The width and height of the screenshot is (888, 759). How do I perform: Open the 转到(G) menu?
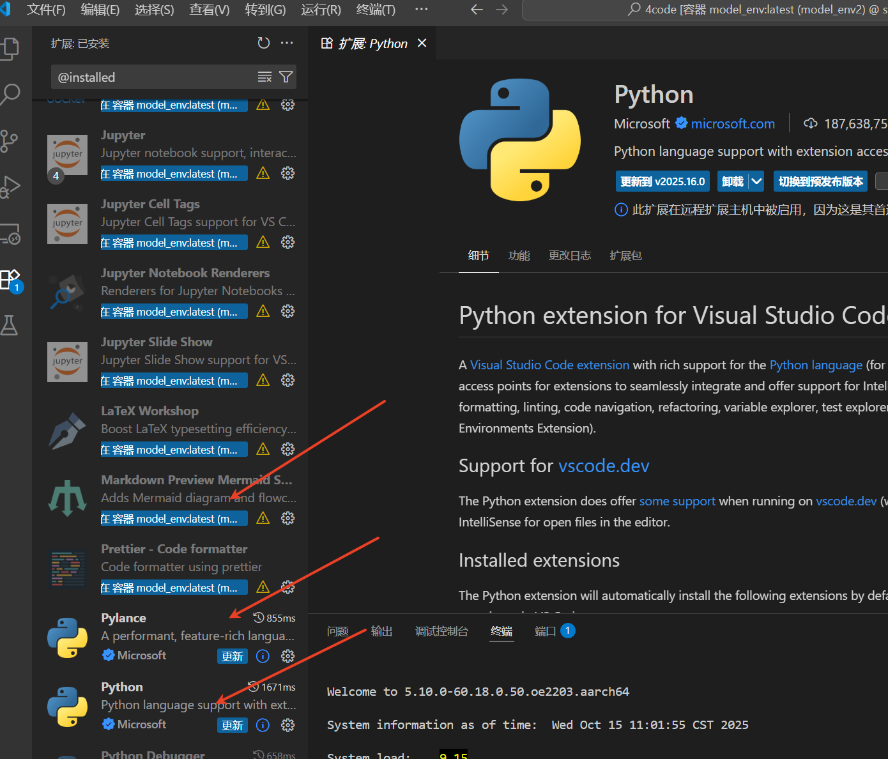(x=265, y=10)
